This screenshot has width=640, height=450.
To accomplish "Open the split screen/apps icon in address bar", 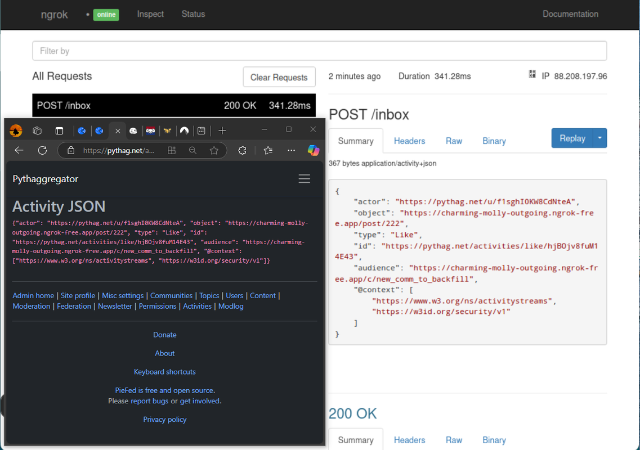I will click(172, 150).
